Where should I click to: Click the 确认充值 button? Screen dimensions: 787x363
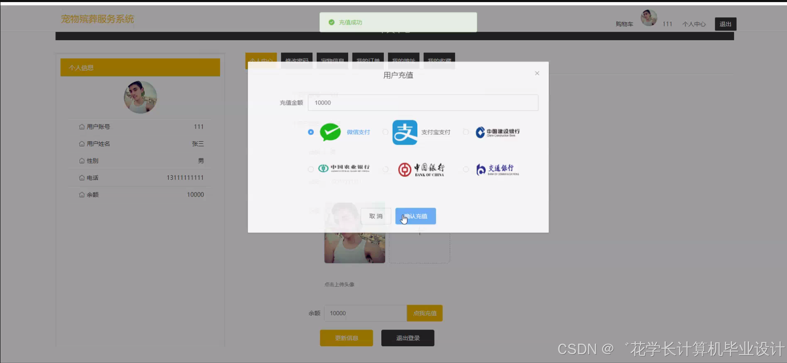point(415,216)
